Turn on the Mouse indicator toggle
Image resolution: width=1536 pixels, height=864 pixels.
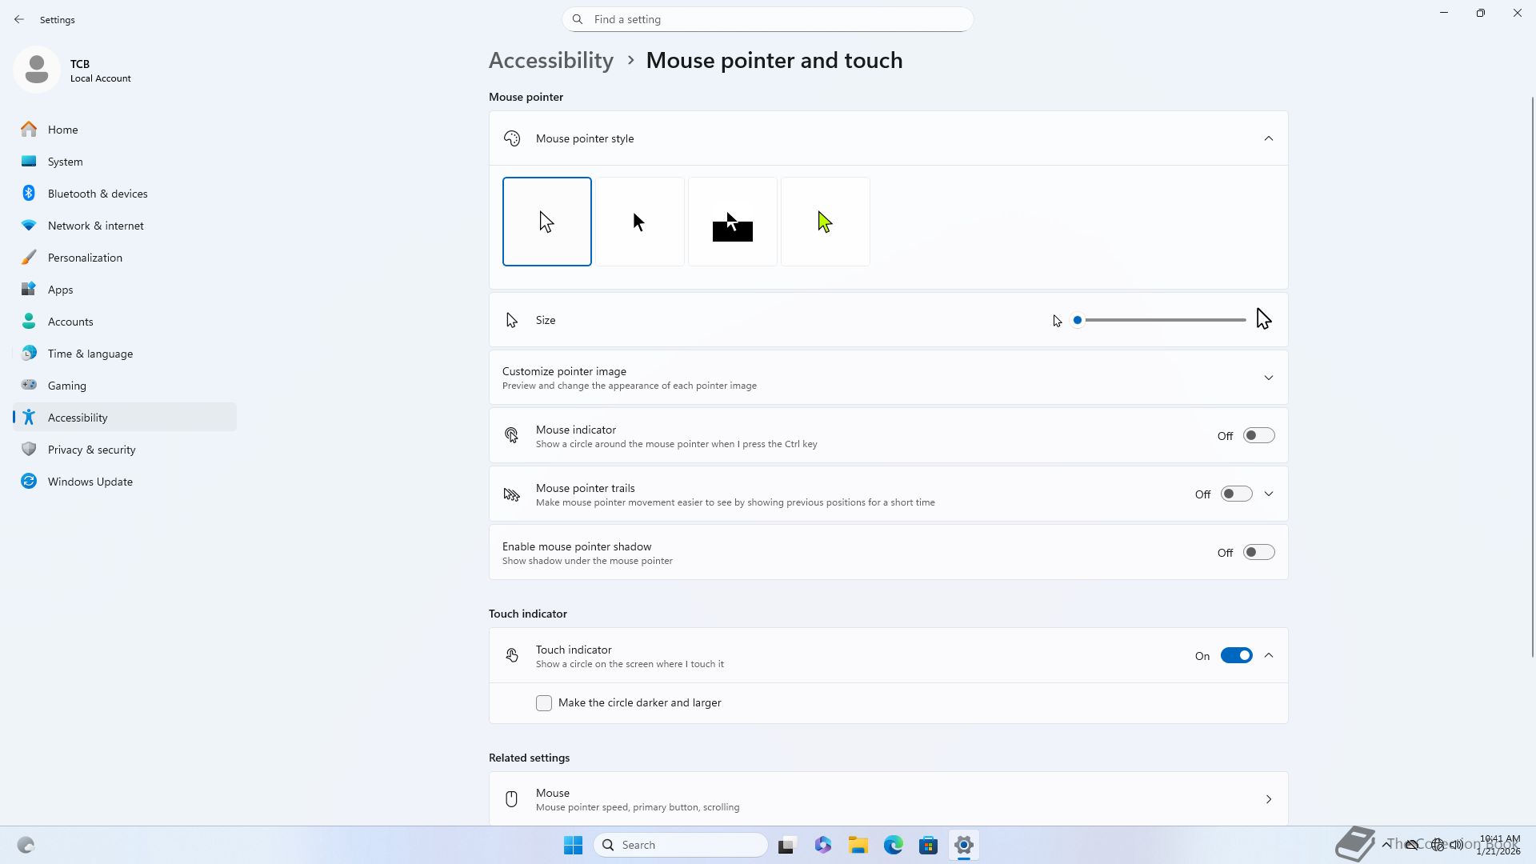[x=1258, y=436]
